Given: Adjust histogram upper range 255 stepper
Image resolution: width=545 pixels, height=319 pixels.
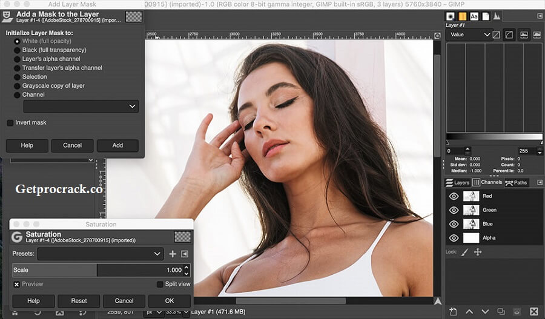Looking at the screenshot, I should [x=540, y=151].
